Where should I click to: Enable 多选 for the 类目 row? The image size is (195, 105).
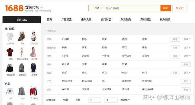point(186,90)
